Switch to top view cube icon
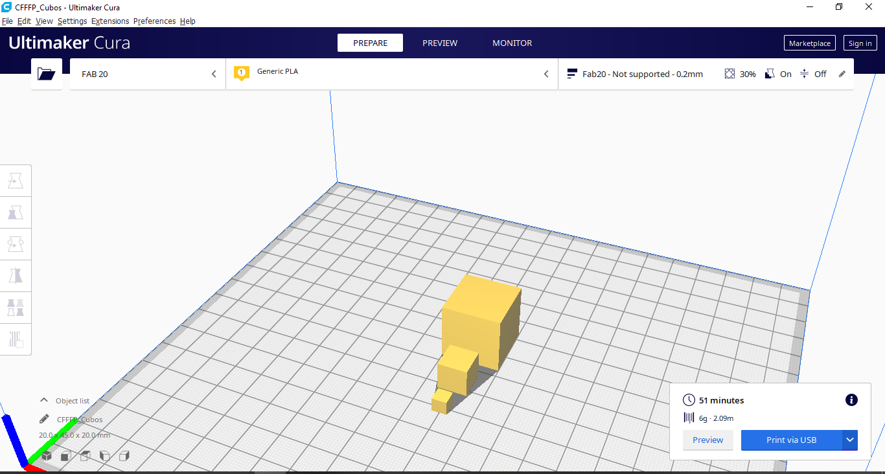Viewport: 885px width, 474px height. point(85,456)
